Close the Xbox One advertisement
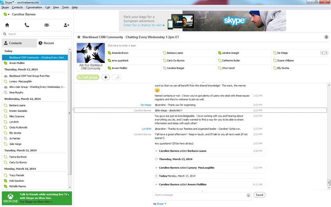 point(68,194)
